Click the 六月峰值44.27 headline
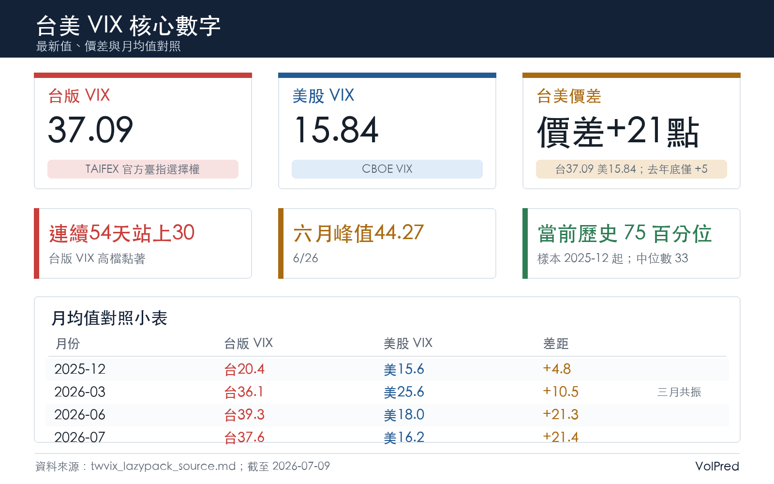Viewport: 774px width, 484px height. [358, 233]
